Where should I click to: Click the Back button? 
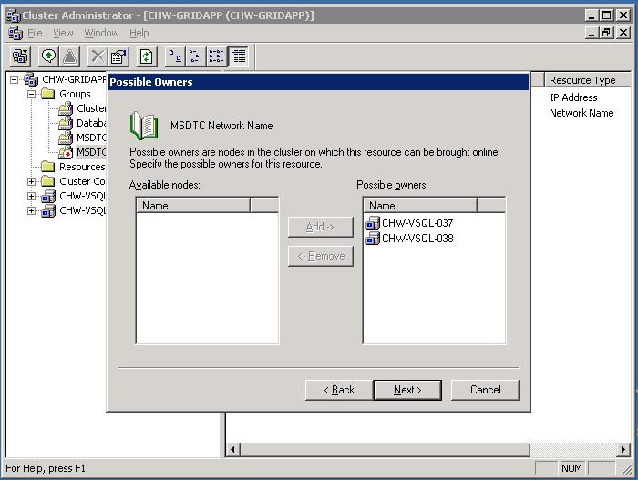(x=339, y=390)
